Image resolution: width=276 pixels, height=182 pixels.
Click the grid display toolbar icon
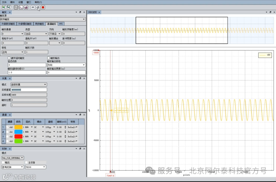(16, 7)
